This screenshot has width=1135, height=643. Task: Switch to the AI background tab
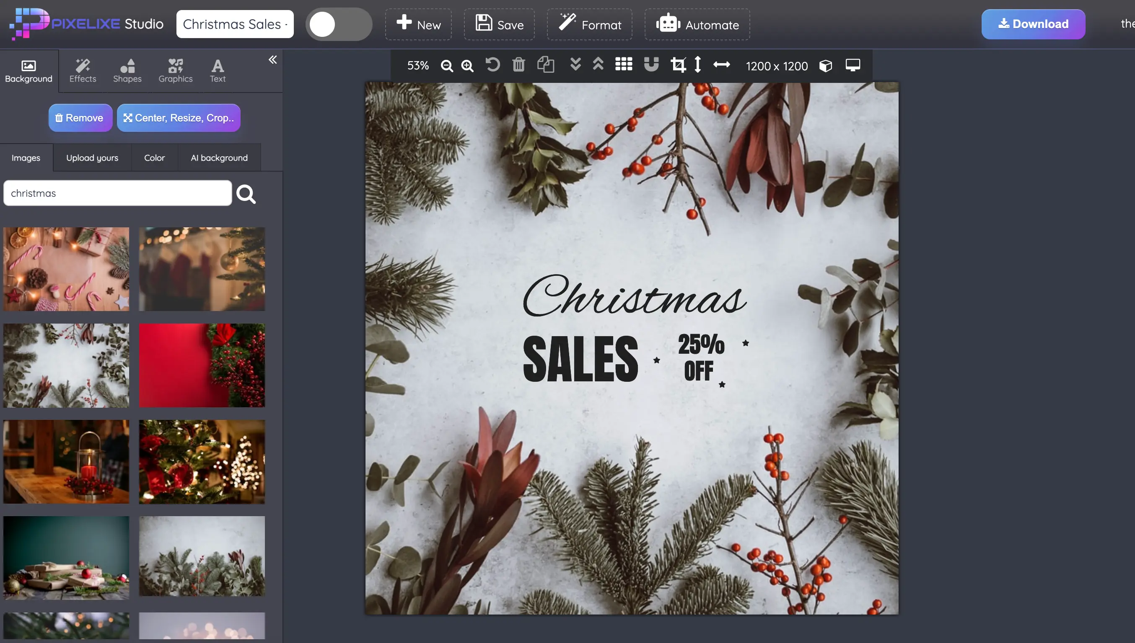click(x=219, y=158)
